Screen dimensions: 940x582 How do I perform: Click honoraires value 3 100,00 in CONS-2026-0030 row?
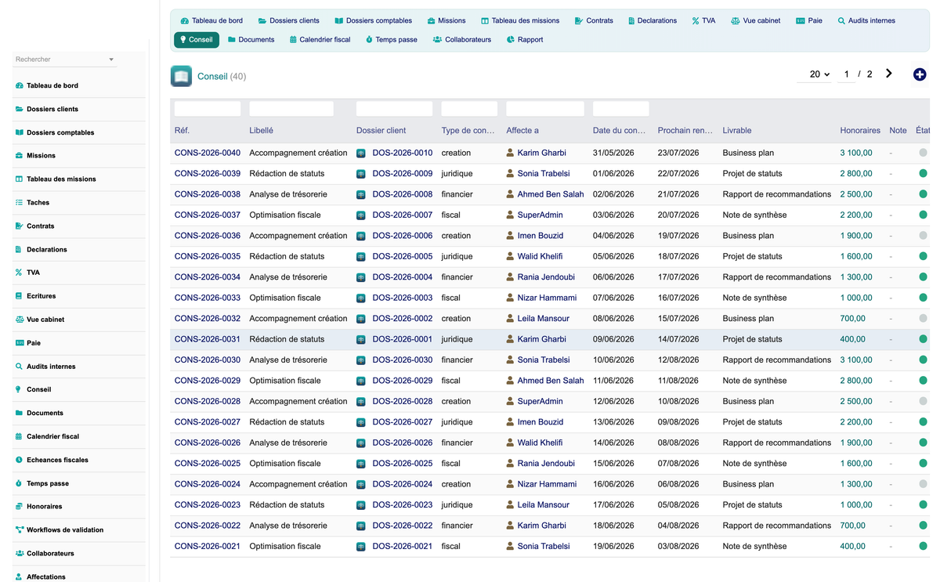[856, 360]
